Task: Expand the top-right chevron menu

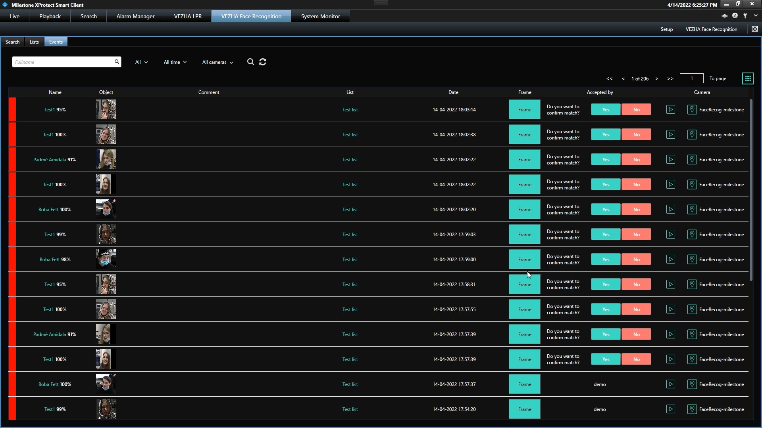Action: 755,16
